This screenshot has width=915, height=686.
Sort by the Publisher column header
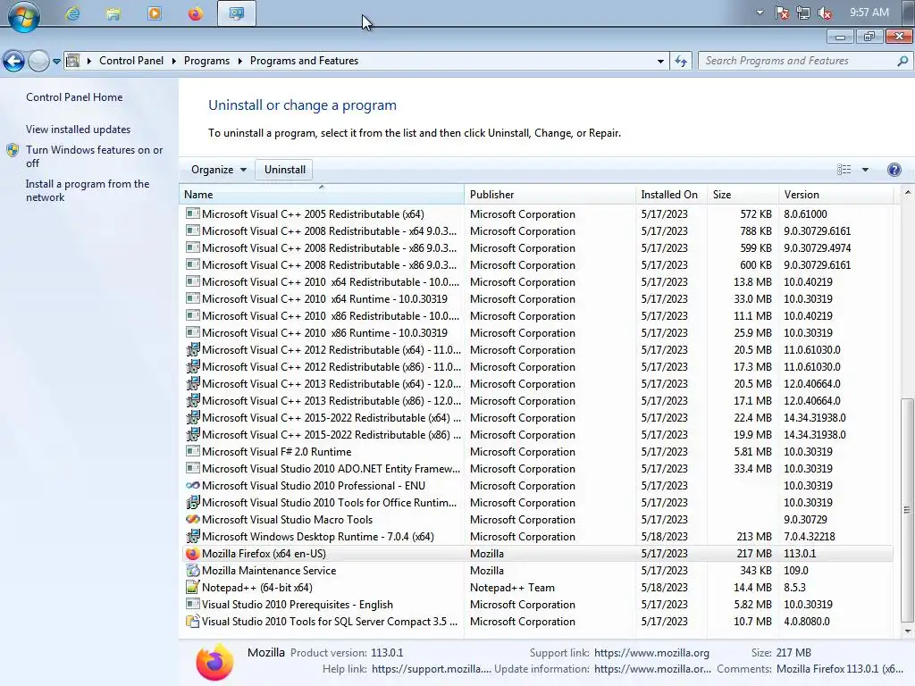click(x=550, y=195)
